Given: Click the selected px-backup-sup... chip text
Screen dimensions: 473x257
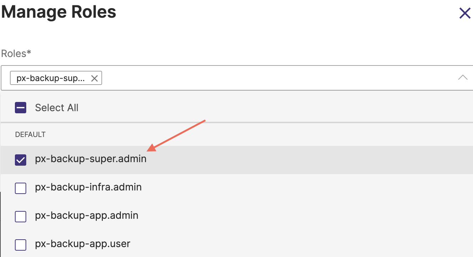Looking at the screenshot, I should click(x=51, y=78).
